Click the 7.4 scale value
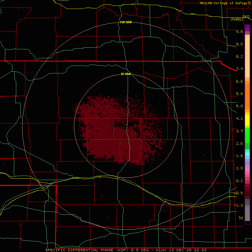 point(239,69)
